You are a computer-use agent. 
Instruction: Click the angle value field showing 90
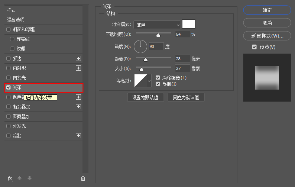pos(156,46)
